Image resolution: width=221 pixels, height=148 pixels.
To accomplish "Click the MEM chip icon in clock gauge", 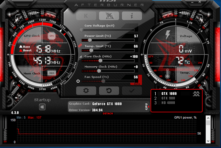I will (52, 73).
